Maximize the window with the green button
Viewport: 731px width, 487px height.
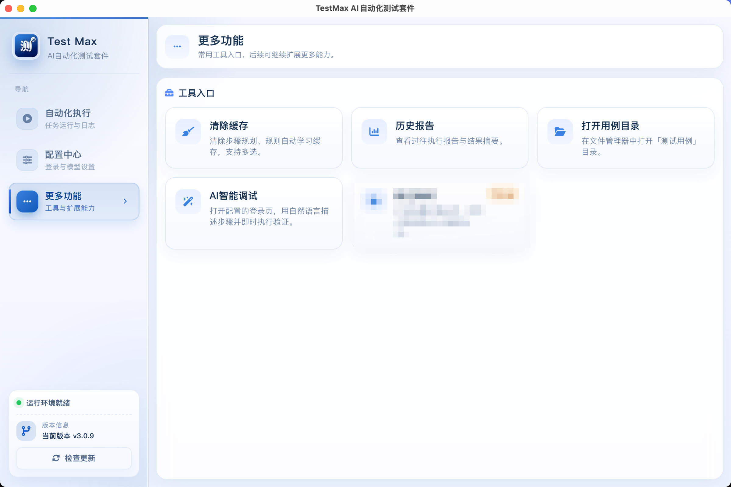pyautogui.click(x=33, y=9)
